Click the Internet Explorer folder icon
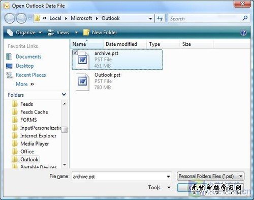Image resolution: width=254 pixels, height=200 pixels. pos(15,136)
